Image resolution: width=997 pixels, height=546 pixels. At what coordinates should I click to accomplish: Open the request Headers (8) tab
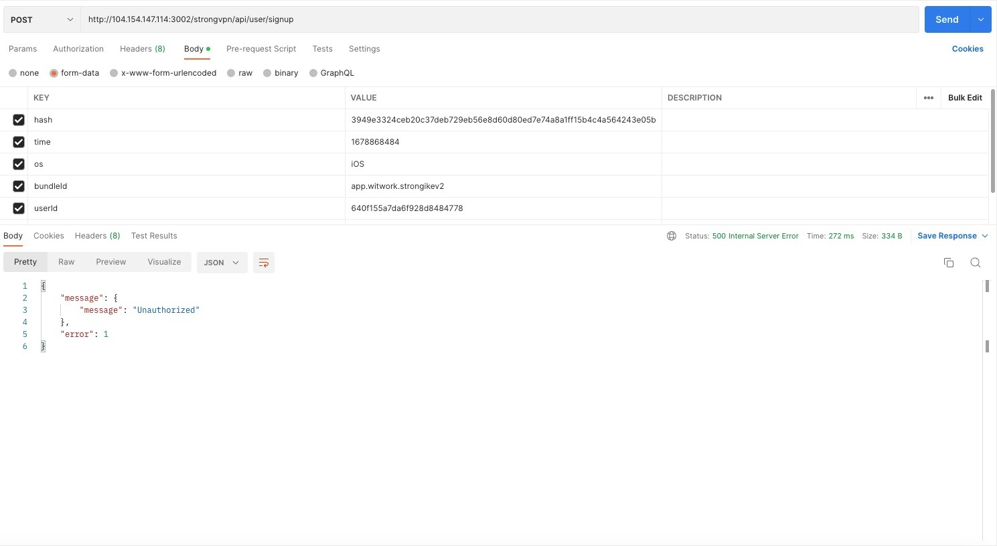(x=143, y=49)
